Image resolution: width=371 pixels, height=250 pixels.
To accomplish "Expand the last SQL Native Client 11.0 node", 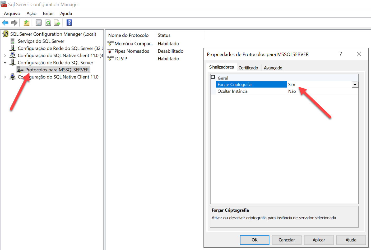I will click(x=5, y=77).
